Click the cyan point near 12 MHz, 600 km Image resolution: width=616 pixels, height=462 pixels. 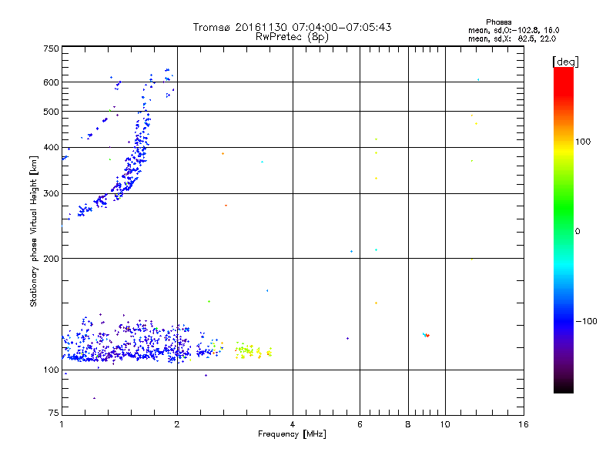[x=478, y=80]
